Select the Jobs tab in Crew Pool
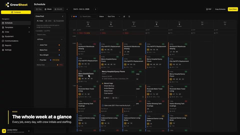 coord(48,21)
